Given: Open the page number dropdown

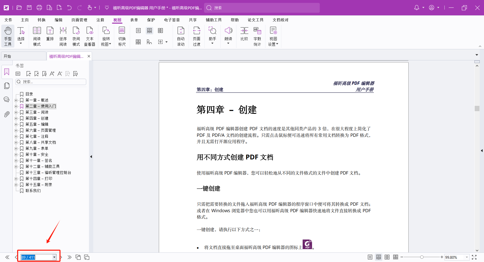Looking at the screenshot, I should coord(54,257).
